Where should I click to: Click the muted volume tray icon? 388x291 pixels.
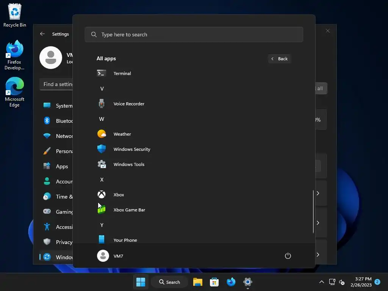[x=342, y=282]
